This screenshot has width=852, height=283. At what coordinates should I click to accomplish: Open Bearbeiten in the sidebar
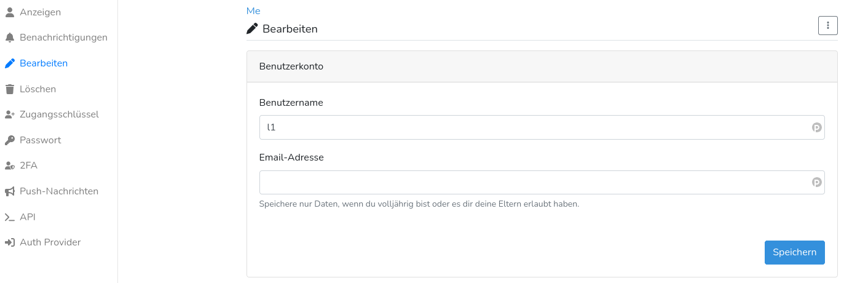tap(44, 63)
